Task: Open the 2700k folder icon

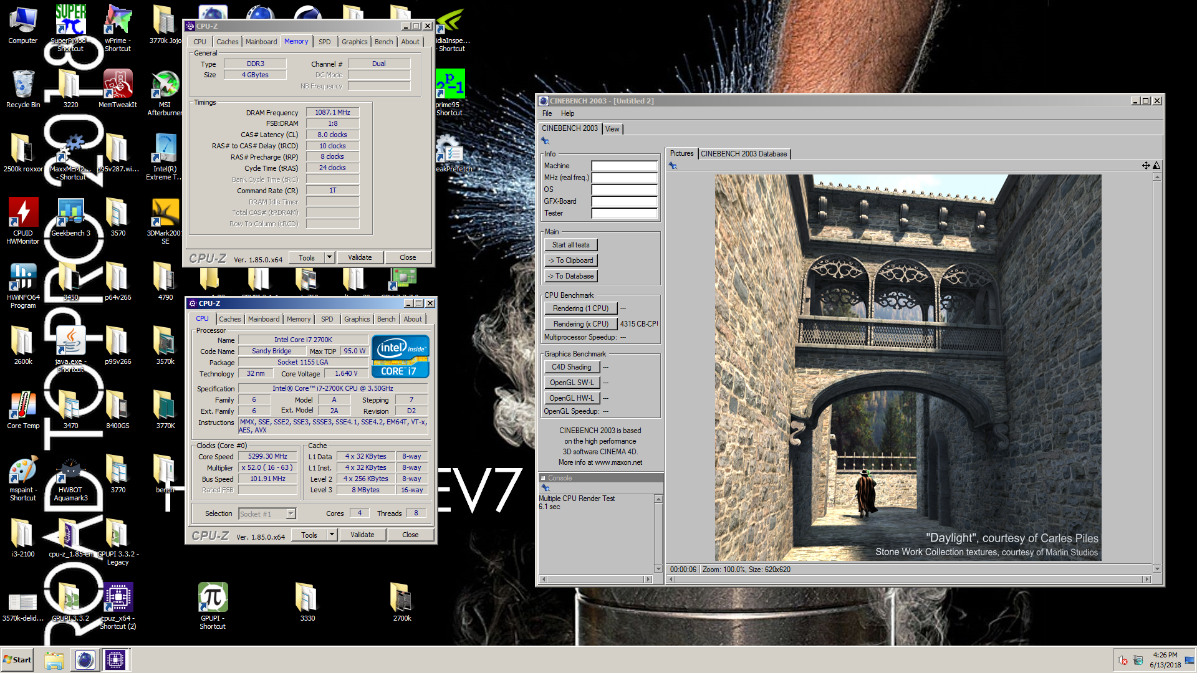Action: (402, 602)
